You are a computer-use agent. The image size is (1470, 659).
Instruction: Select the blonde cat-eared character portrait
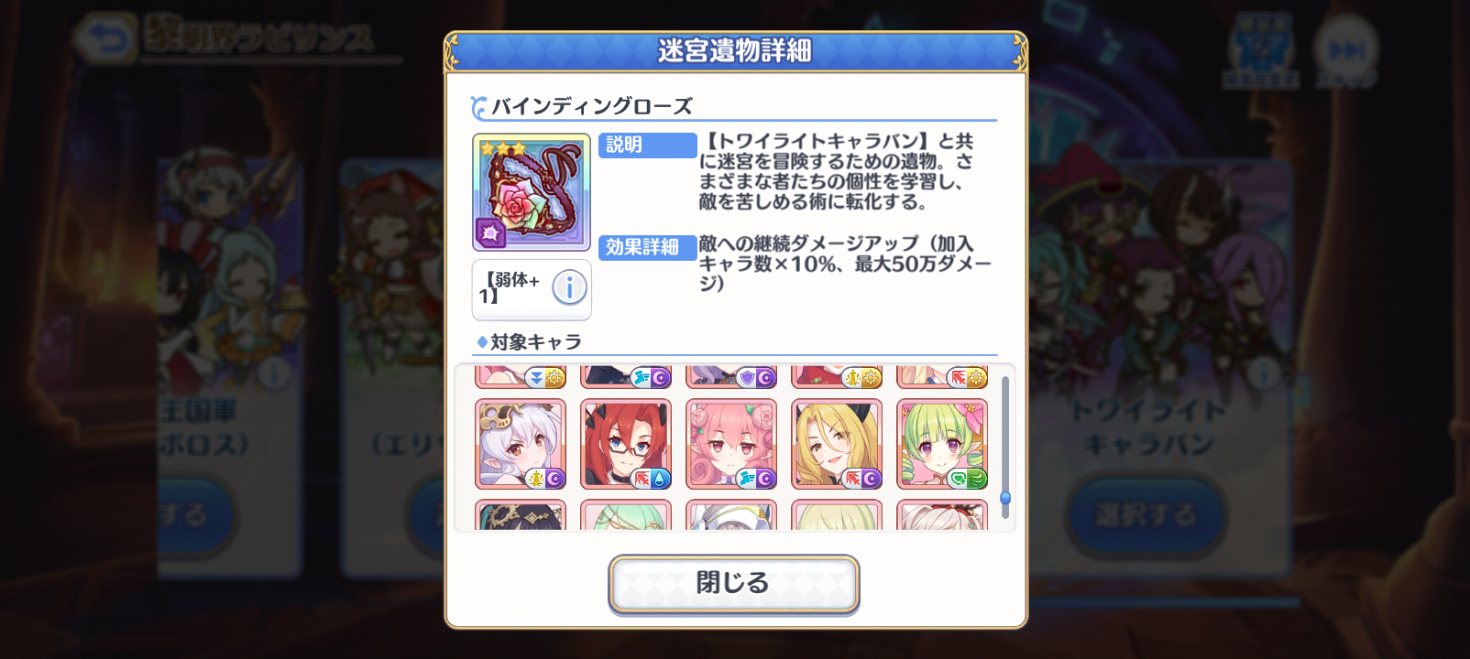(837, 444)
